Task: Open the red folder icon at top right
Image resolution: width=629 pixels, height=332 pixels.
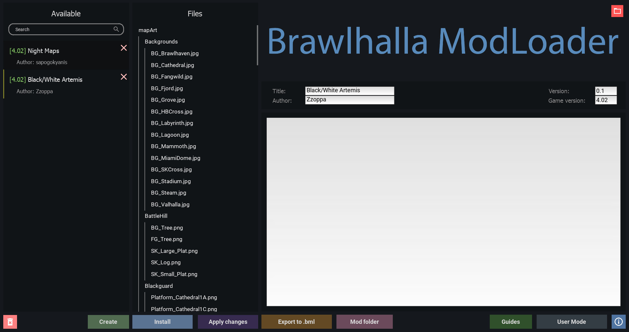Action: click(618, 11)
